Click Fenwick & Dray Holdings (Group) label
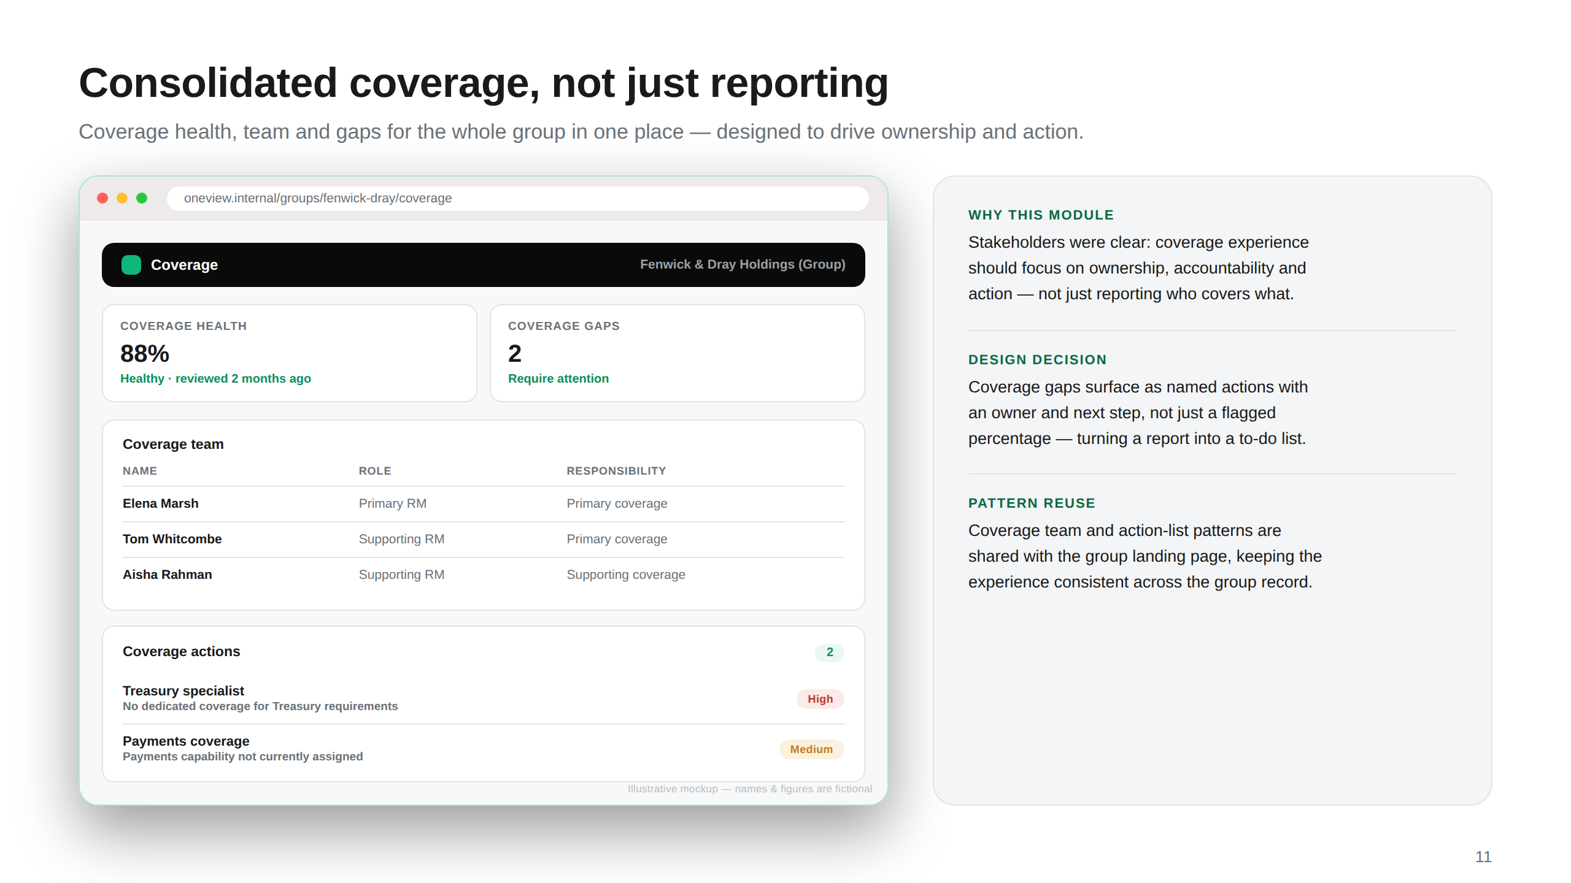The height and width of the screenshot is (883, 1571). pos(743,264)
